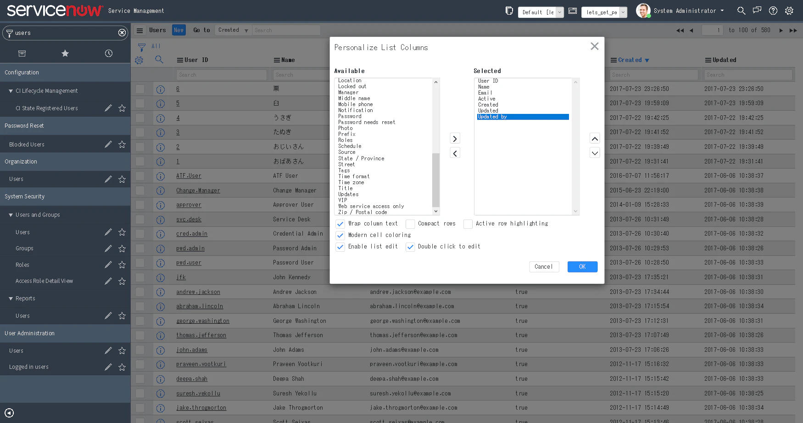This screenshot has width=803, height=423.
Task: Click OK to save column changes
Action: 582,266
